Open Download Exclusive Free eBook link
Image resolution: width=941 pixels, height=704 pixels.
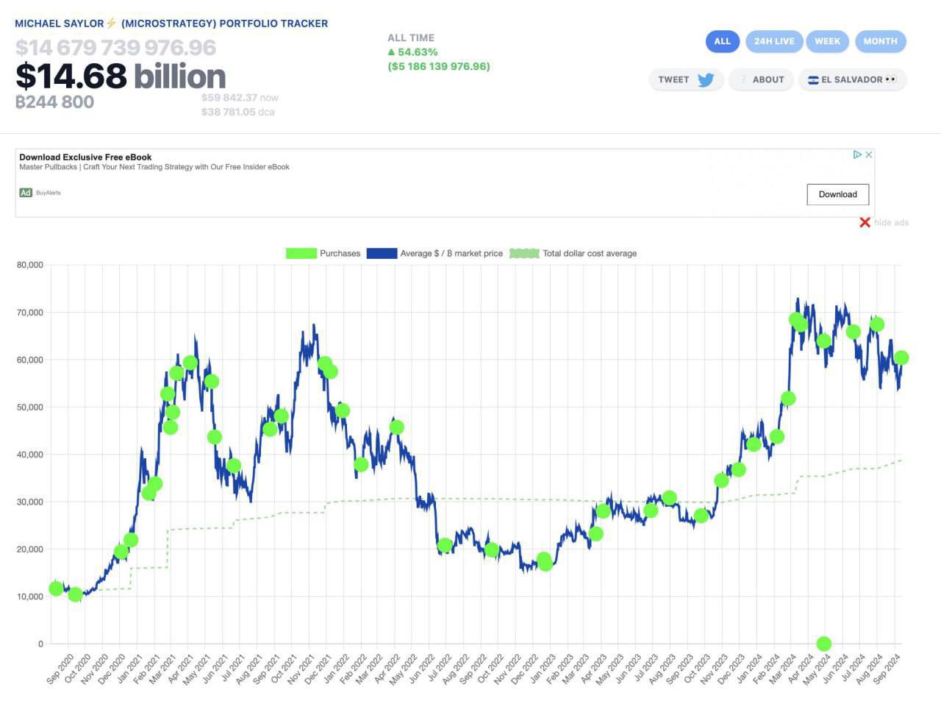point(85,157)
